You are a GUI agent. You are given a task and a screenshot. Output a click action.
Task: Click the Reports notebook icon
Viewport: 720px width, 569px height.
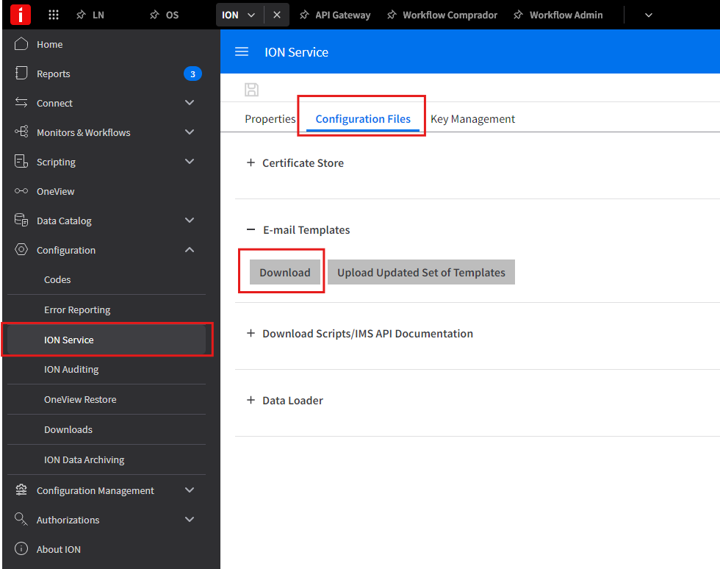21,73
